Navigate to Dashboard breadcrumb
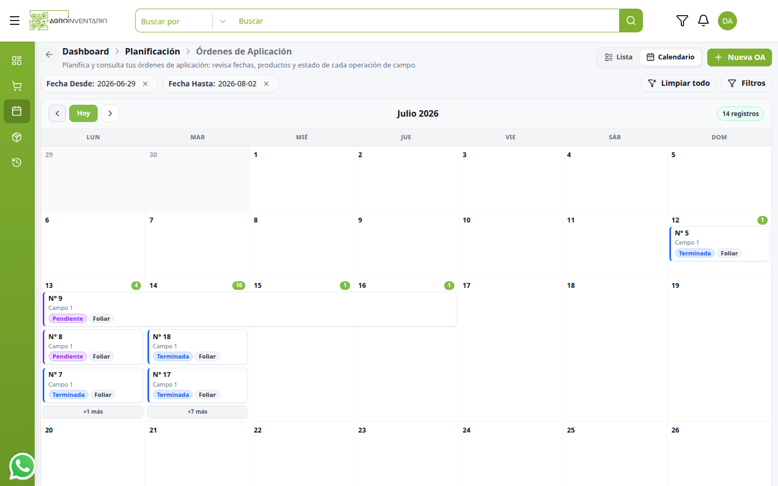Viewport: 778px width, 486px height. point(85,51)
